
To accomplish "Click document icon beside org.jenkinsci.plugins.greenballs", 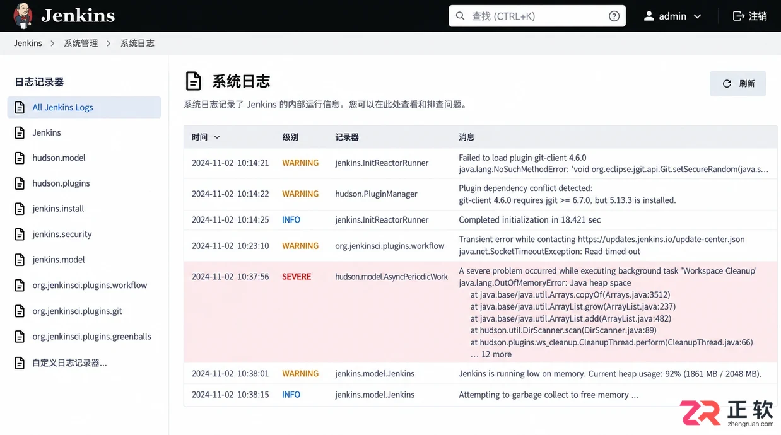I will 20,337.
